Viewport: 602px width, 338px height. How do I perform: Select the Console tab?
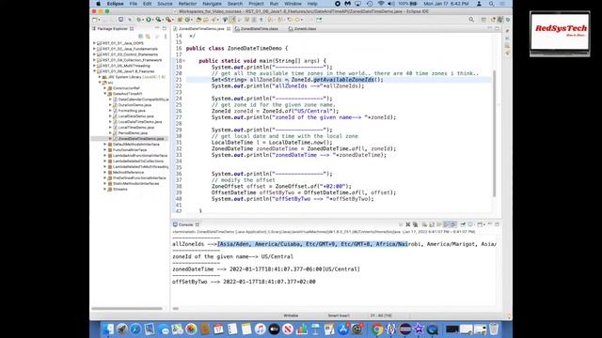coord(185,224)
